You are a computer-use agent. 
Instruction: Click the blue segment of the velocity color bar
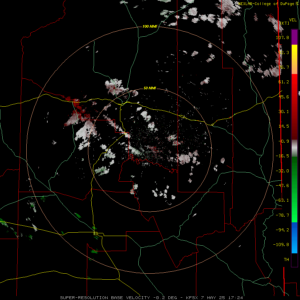click(294, 238)
